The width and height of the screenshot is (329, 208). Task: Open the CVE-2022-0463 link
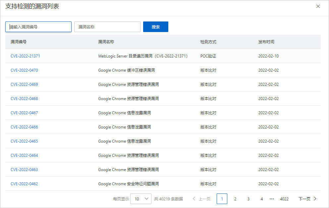point(24,170)
